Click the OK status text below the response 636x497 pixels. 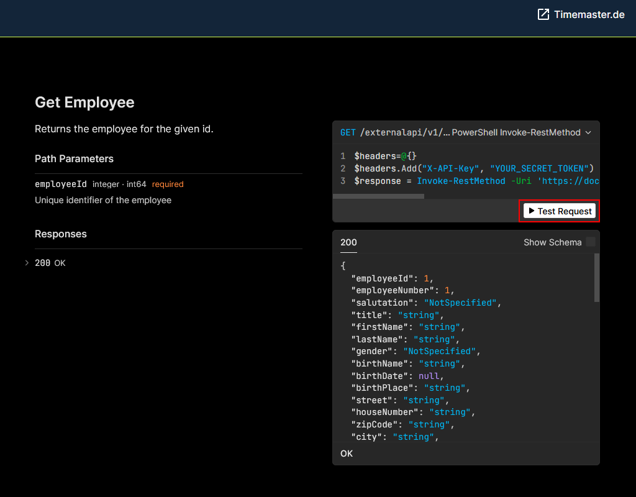pyautogui.click(x=347, y=454)
